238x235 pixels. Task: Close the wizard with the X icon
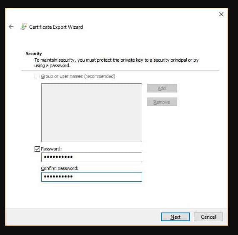tap(221, 14)
